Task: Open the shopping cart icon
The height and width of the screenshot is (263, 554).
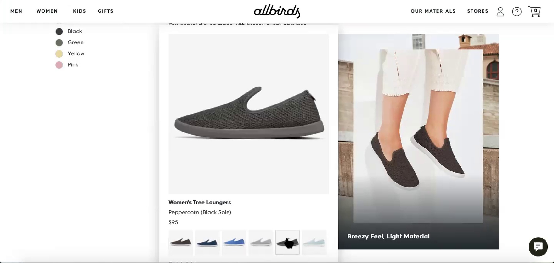Action: [x=534, y=12]
